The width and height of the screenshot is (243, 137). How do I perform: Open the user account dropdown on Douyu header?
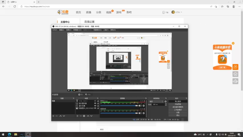pos(177,12)
